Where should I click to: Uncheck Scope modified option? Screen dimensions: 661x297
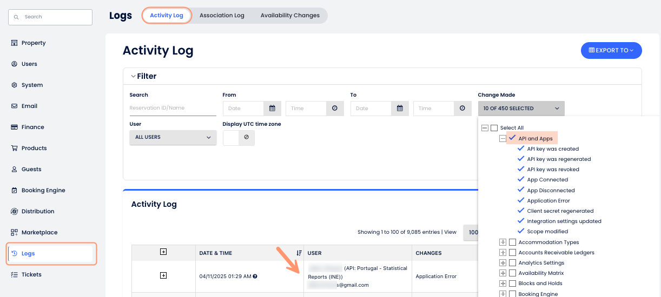pos(521,231)
